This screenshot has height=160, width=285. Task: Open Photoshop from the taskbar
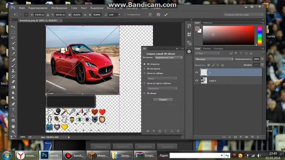pyautogui.click(x=50, y=156)
